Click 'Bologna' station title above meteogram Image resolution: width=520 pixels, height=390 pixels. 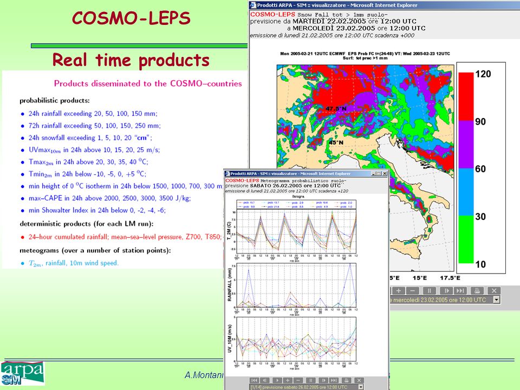(x=298, y=197)
